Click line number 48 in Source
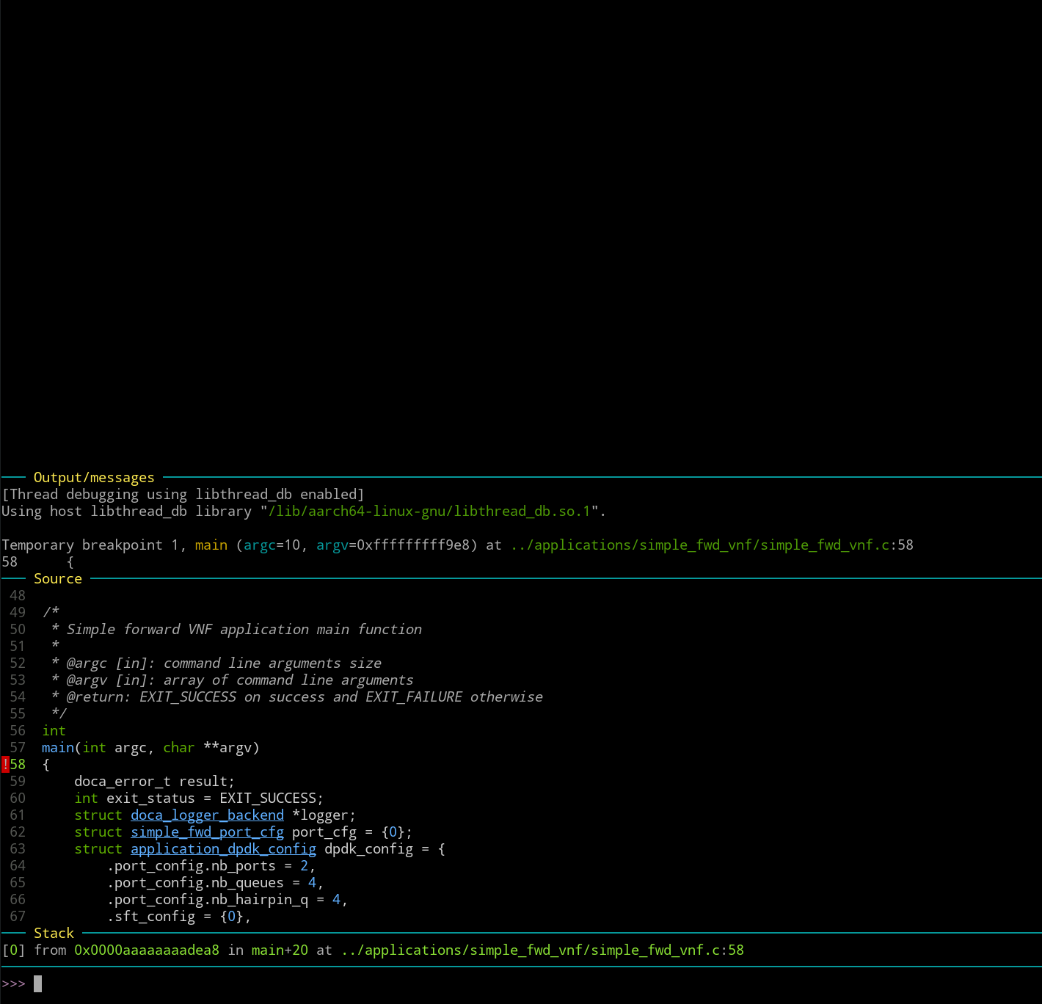The image size is (1042, 1004). point(18,596)
